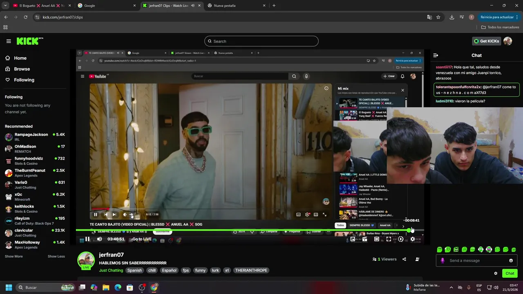
Task: Collapse the chat panel arrow icon
Action: pyautogui.click(x=436, y=55)
